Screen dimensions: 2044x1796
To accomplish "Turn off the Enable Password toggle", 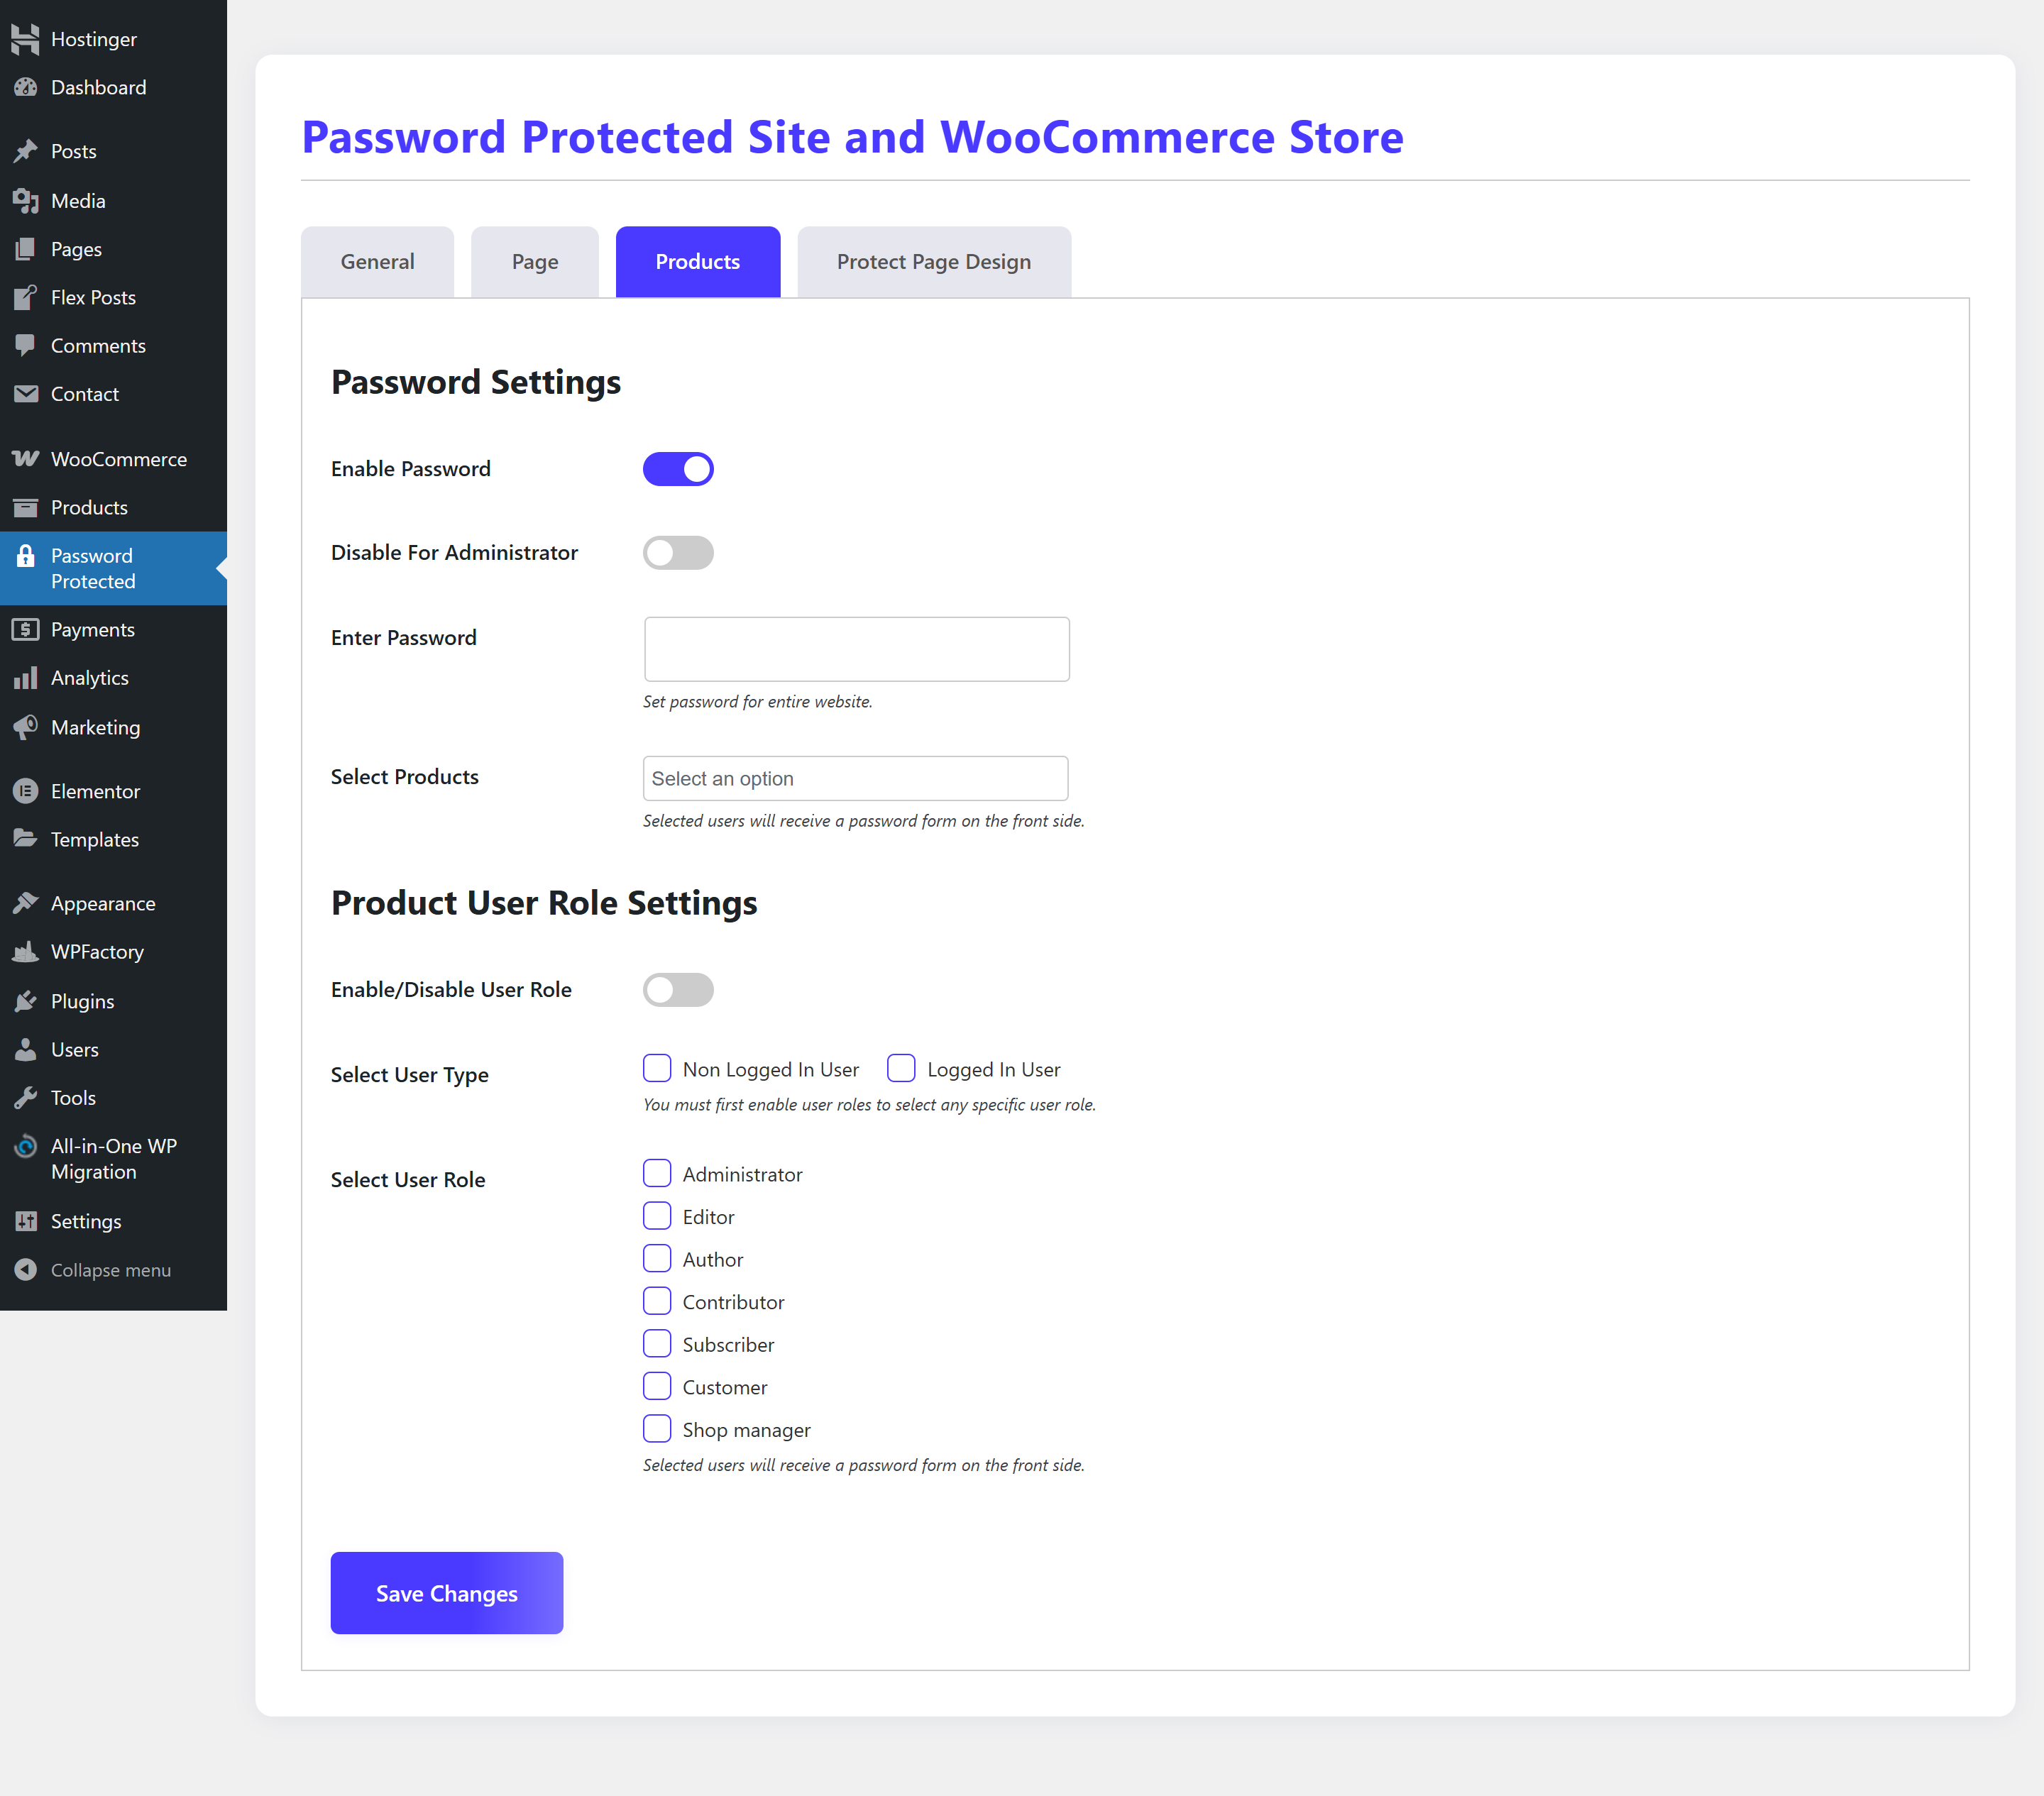I will point(678,469).
